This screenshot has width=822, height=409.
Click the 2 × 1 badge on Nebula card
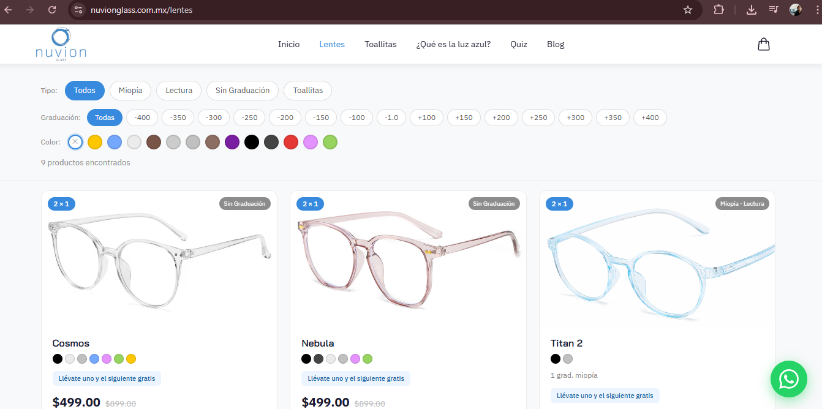click(311, 204)
